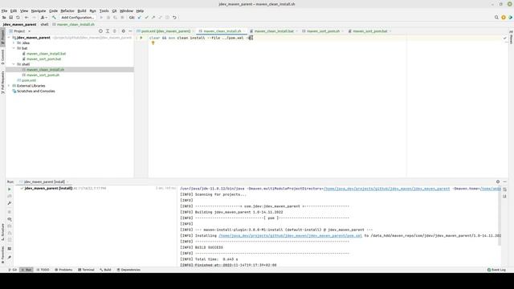Click the Synchronize/reload toolbar icon
The height and width of the screenshot is (289, 514).
[18, 18]
